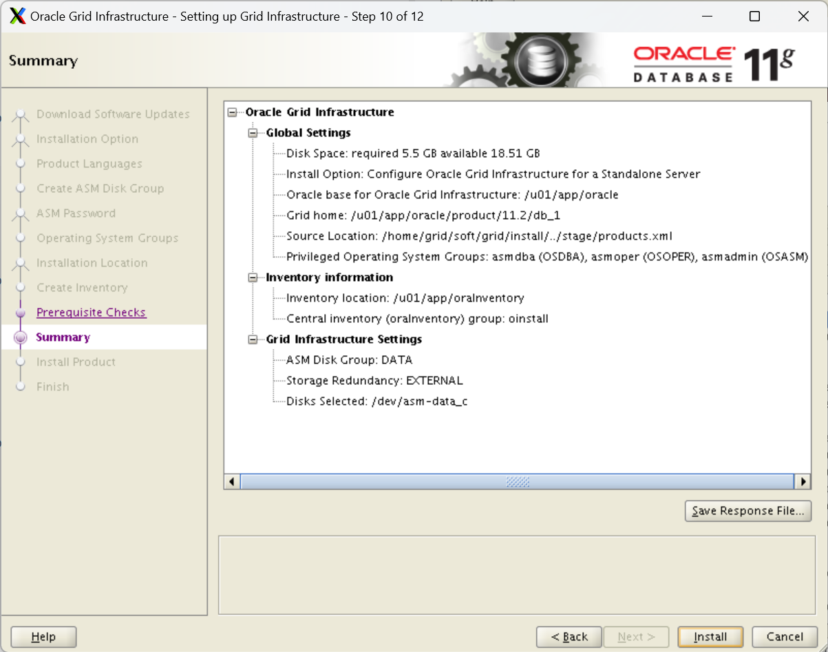Click the Global Settings label
This screenshot has height=652, width=828.
[x=308, y=133]
